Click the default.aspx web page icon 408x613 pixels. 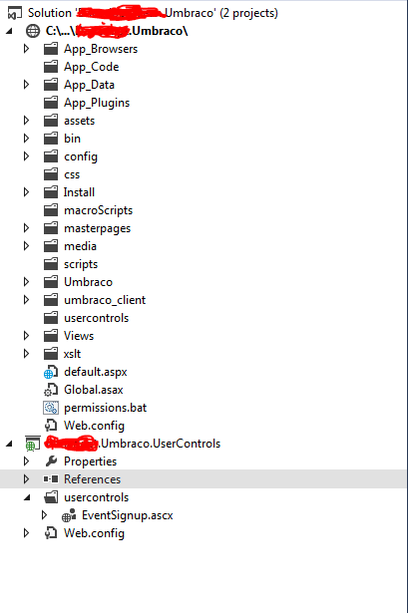(x=51, y=372)
